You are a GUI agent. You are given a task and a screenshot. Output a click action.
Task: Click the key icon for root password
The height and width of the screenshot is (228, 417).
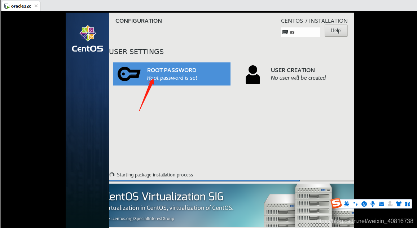(x=129, y=74)
